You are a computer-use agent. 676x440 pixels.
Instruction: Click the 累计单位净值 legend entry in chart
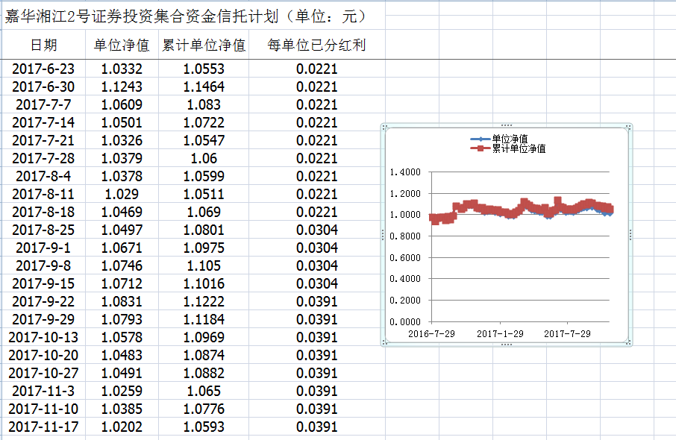(x=518, y=148)
